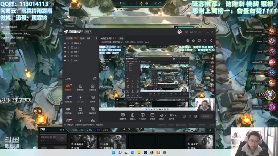The width and height of the screenshot is (278, 156).
Task: Click momoxunmomoxun player portrait in game
Action: [x=272, y=31]
